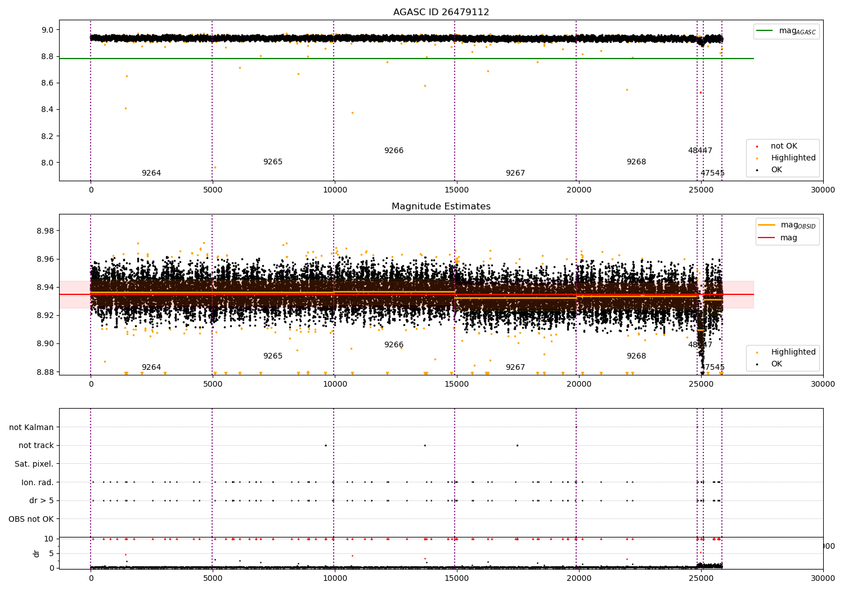The height and width of the screenshot is (591, 844).
Task: Click OBSID label 48447 in the AGASC ID plot
Action: click(x=700, y=151)
